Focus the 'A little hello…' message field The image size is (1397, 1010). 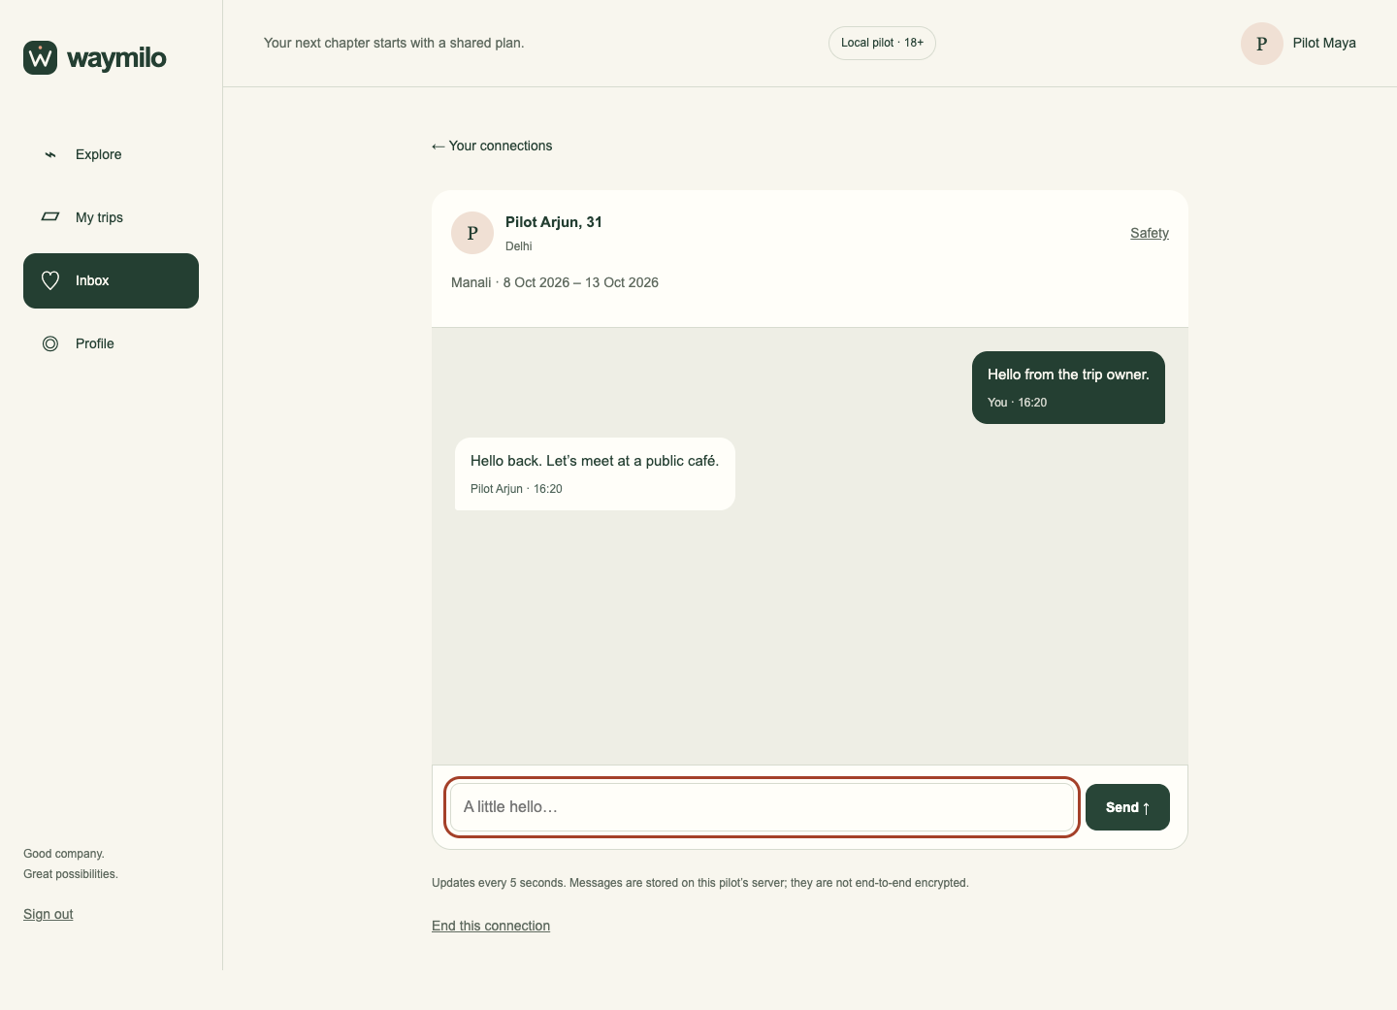point(762,807)
